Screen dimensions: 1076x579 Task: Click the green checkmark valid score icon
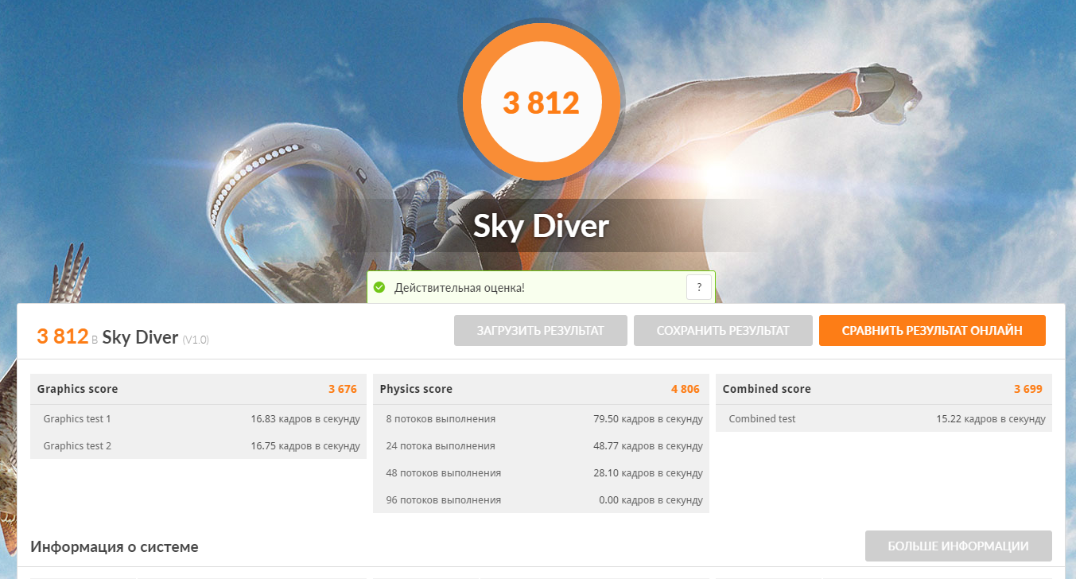379,287
